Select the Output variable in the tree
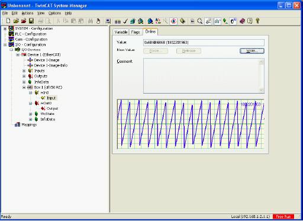303x221 pixels. coord(52,108)
